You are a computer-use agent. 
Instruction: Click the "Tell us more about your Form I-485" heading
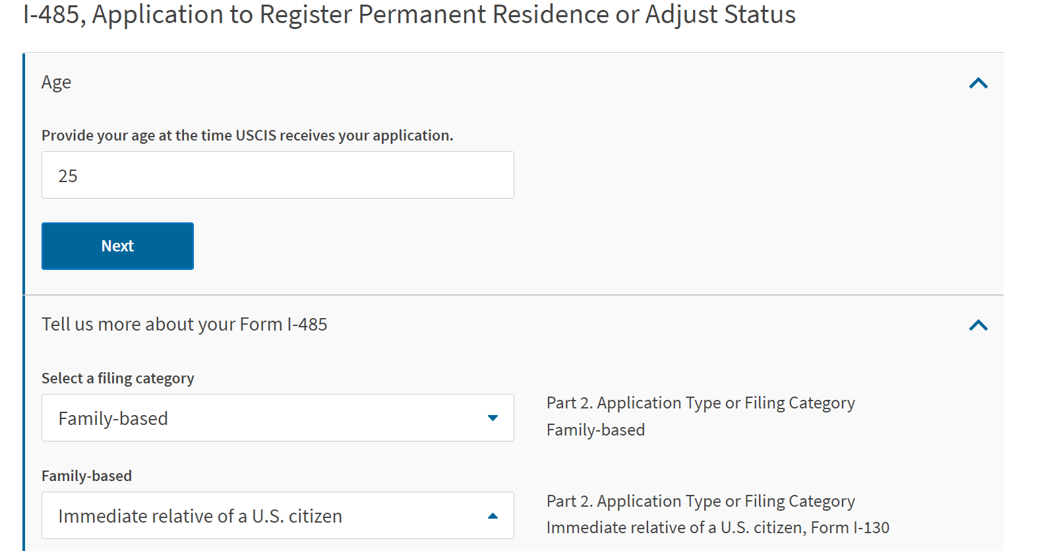tap(184, 325)
